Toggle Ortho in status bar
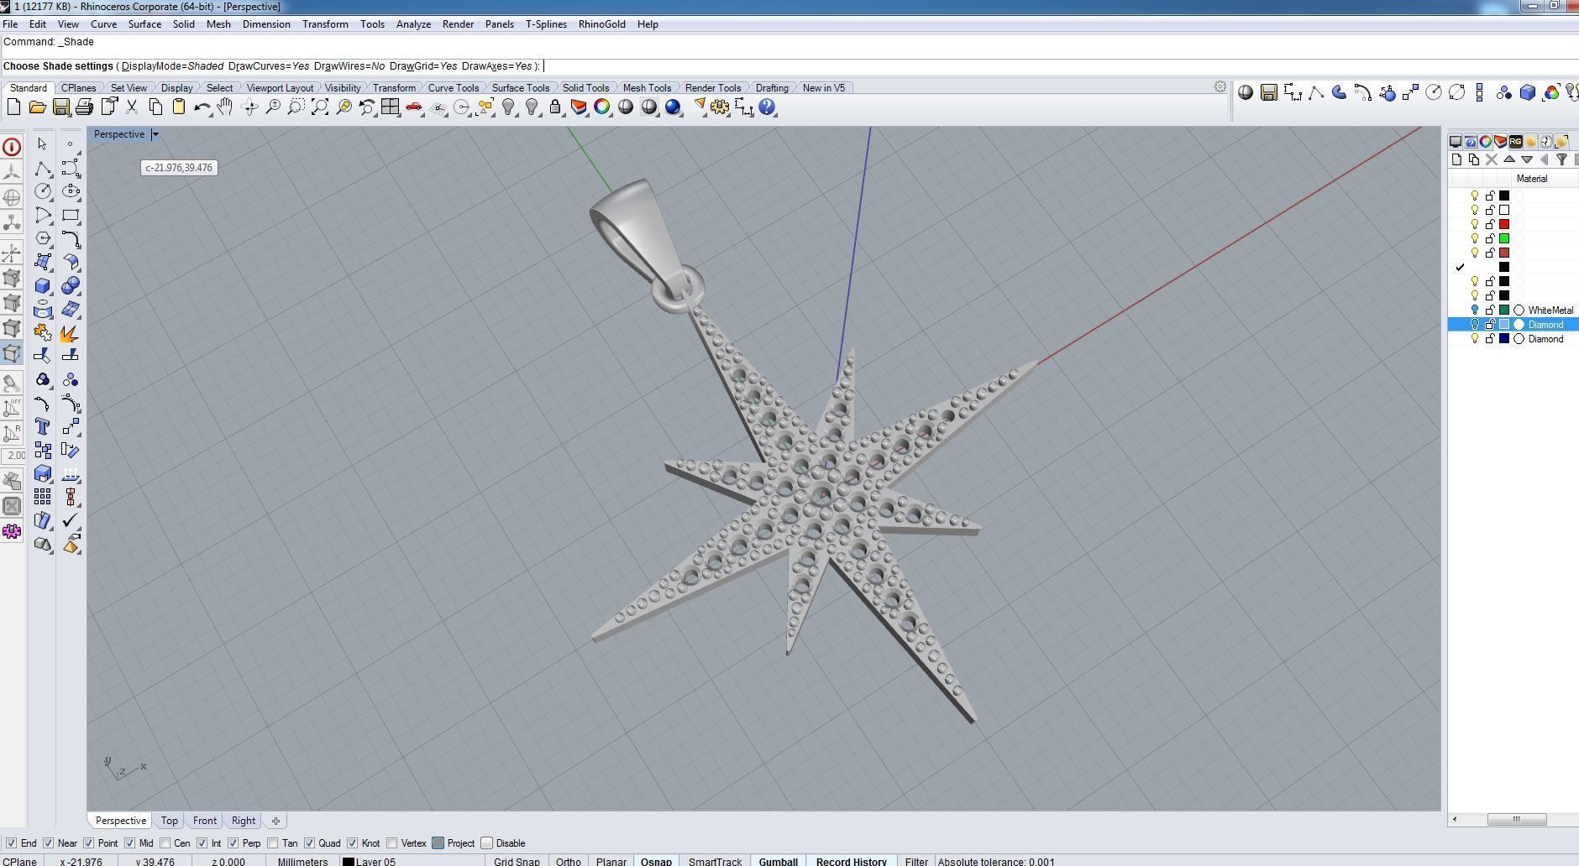1579x866 pixels. pyautogui.click(x=568, y=861)
